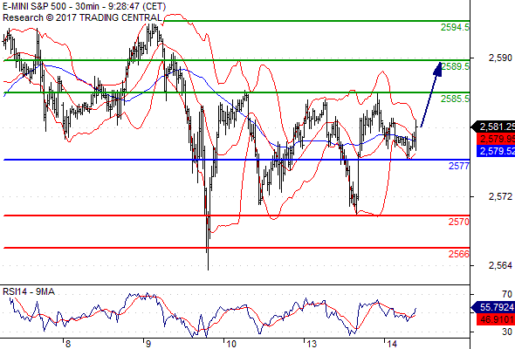Viewport: 515px width, 349px height.
Task: Select the 2594.5 resistance level label
Action: pos(455,27)
